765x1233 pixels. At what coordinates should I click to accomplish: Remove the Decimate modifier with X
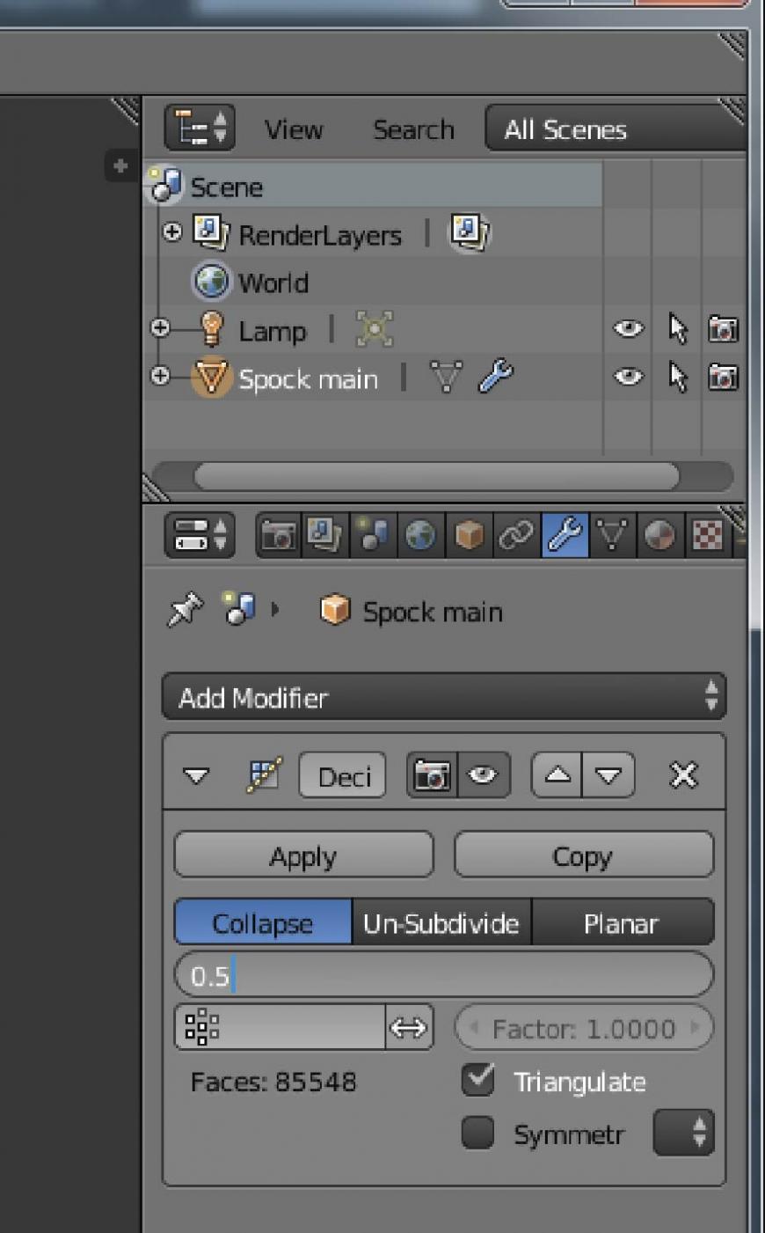(683, 775)
